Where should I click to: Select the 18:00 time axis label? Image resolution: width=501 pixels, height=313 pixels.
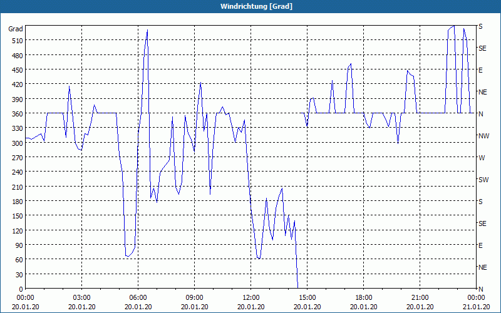tap(364, 298)
